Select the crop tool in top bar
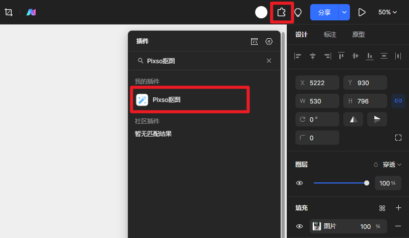The height and width of the screenshot is (238, 409). (9, 12)
